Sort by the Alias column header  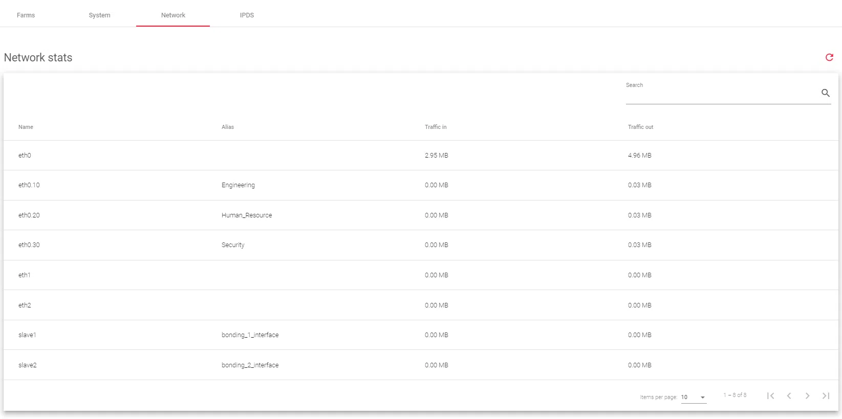coord(228,127)
